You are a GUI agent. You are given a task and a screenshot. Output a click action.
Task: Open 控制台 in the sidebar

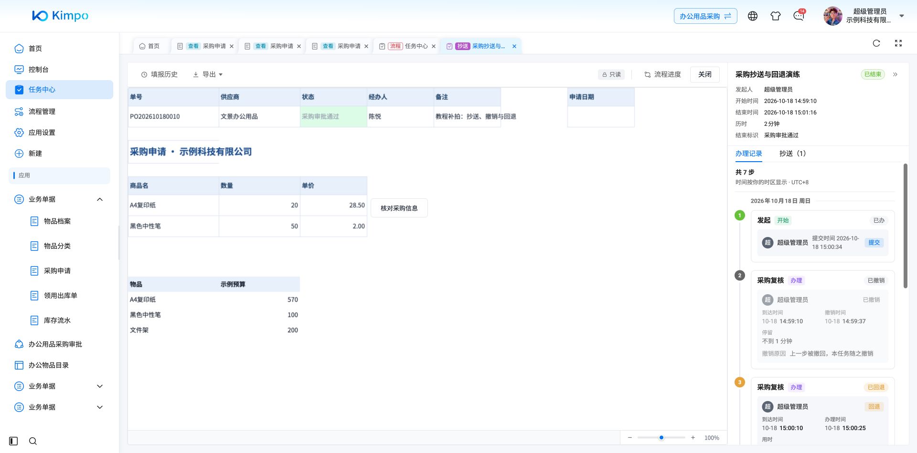59,70
